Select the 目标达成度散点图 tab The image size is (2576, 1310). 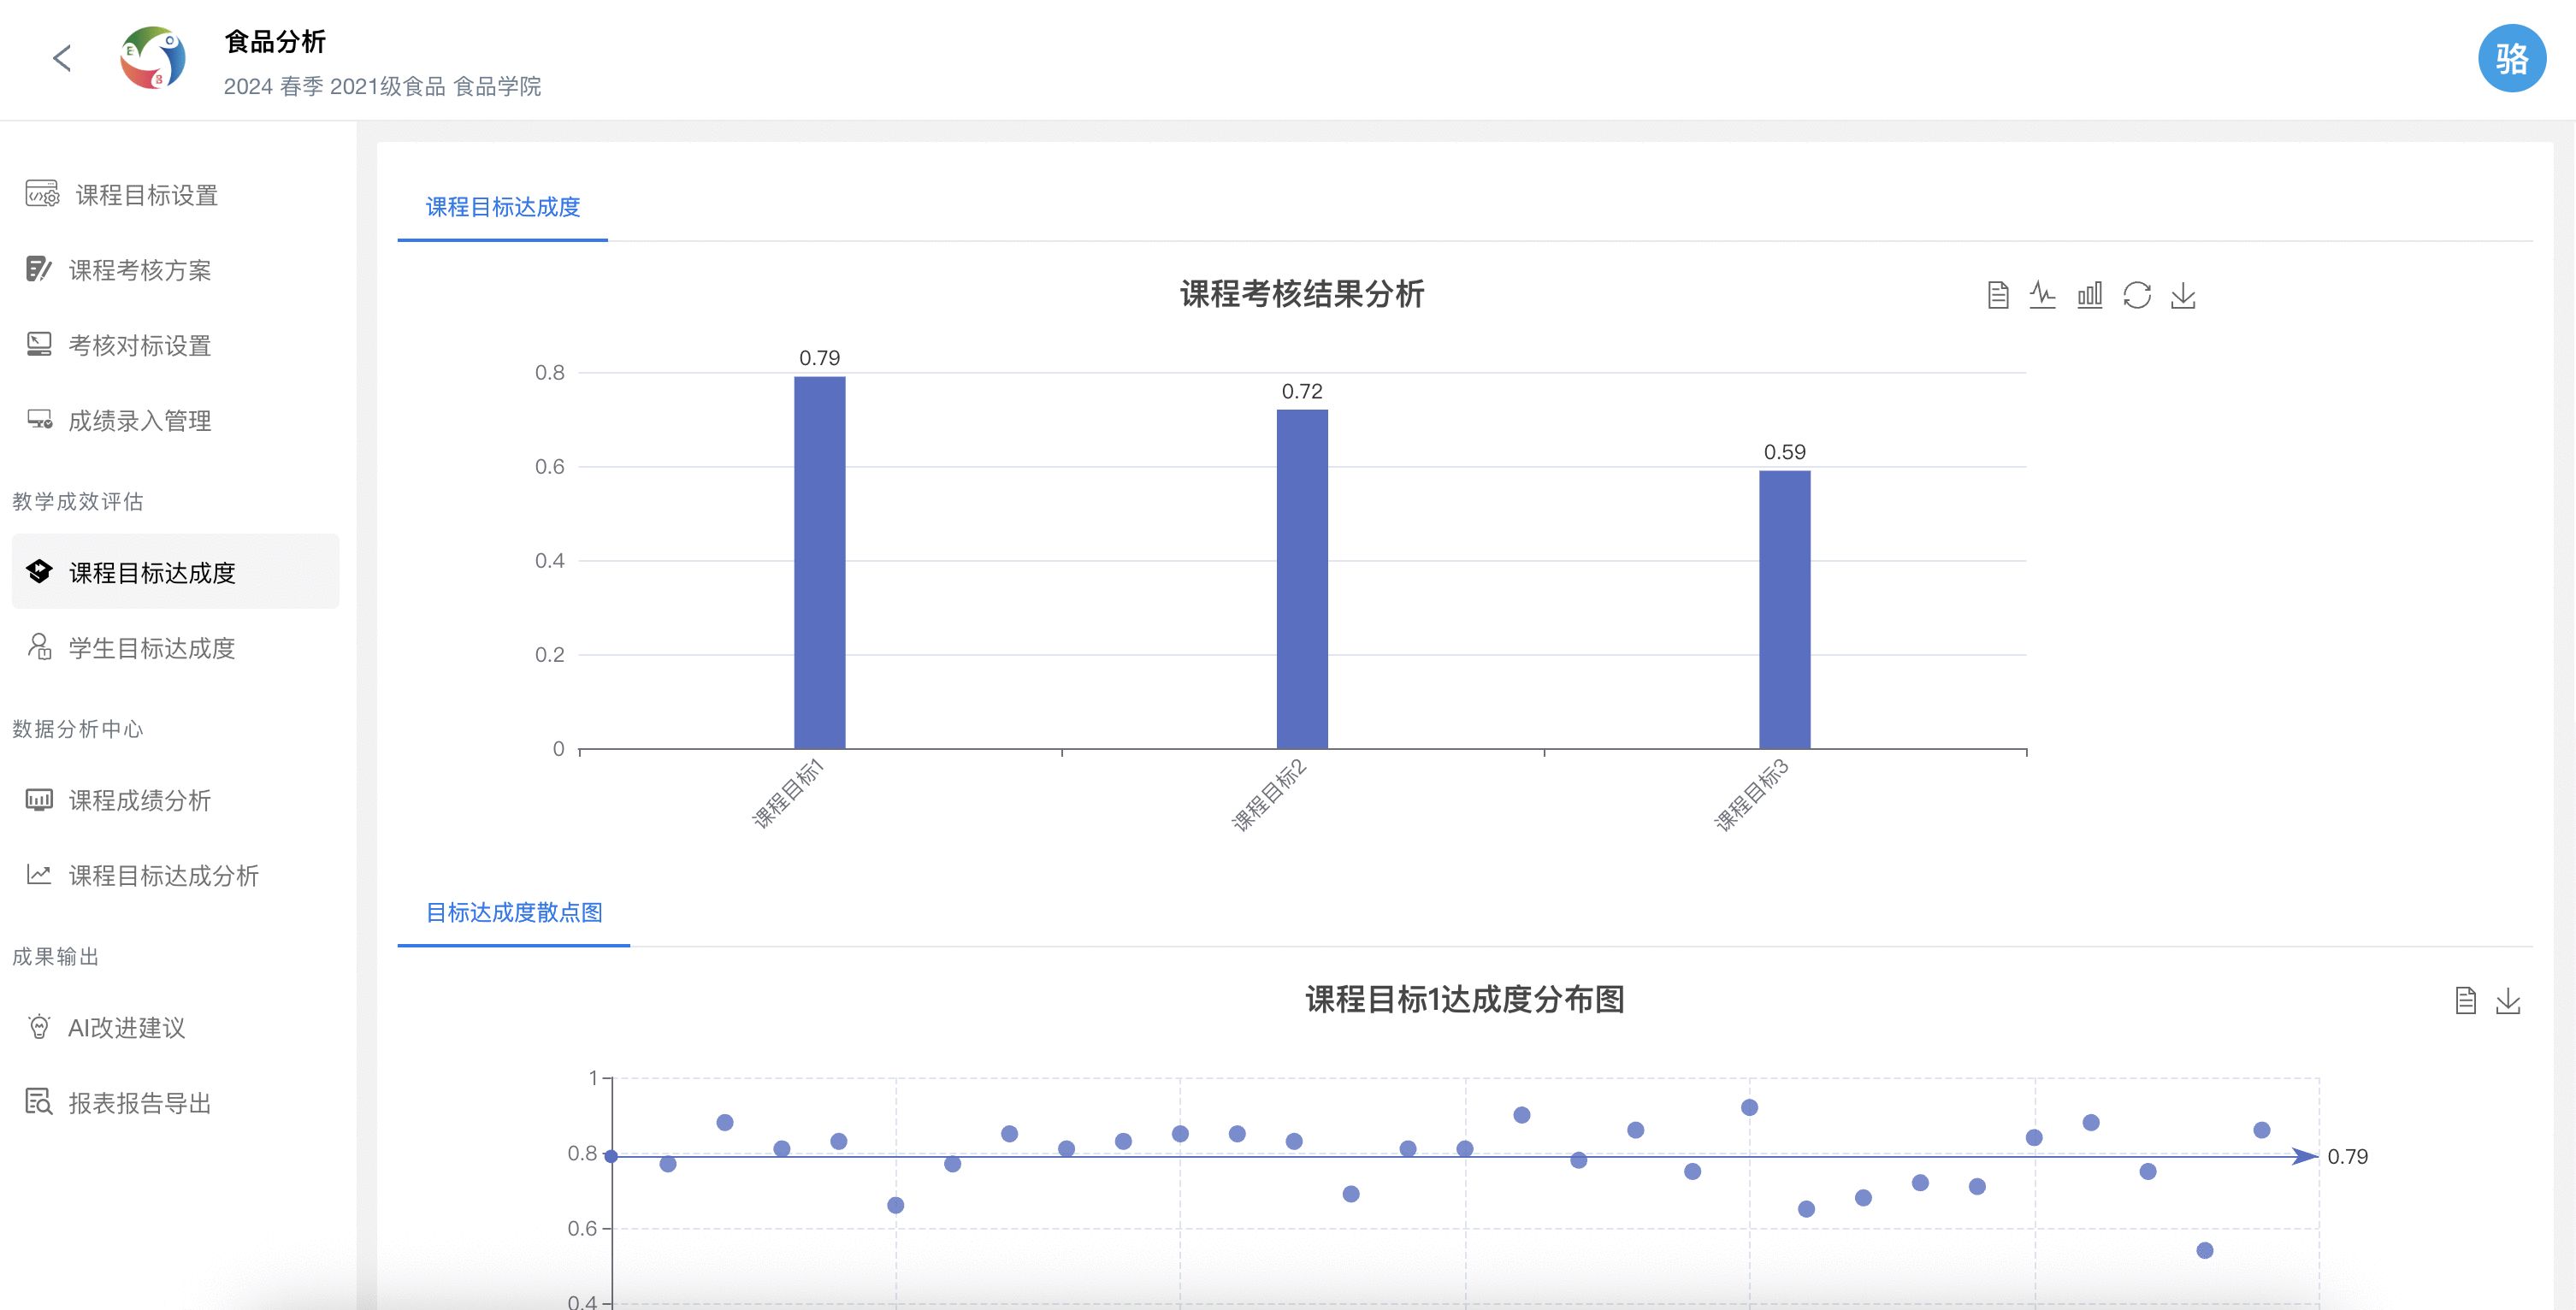coord(514,912)
